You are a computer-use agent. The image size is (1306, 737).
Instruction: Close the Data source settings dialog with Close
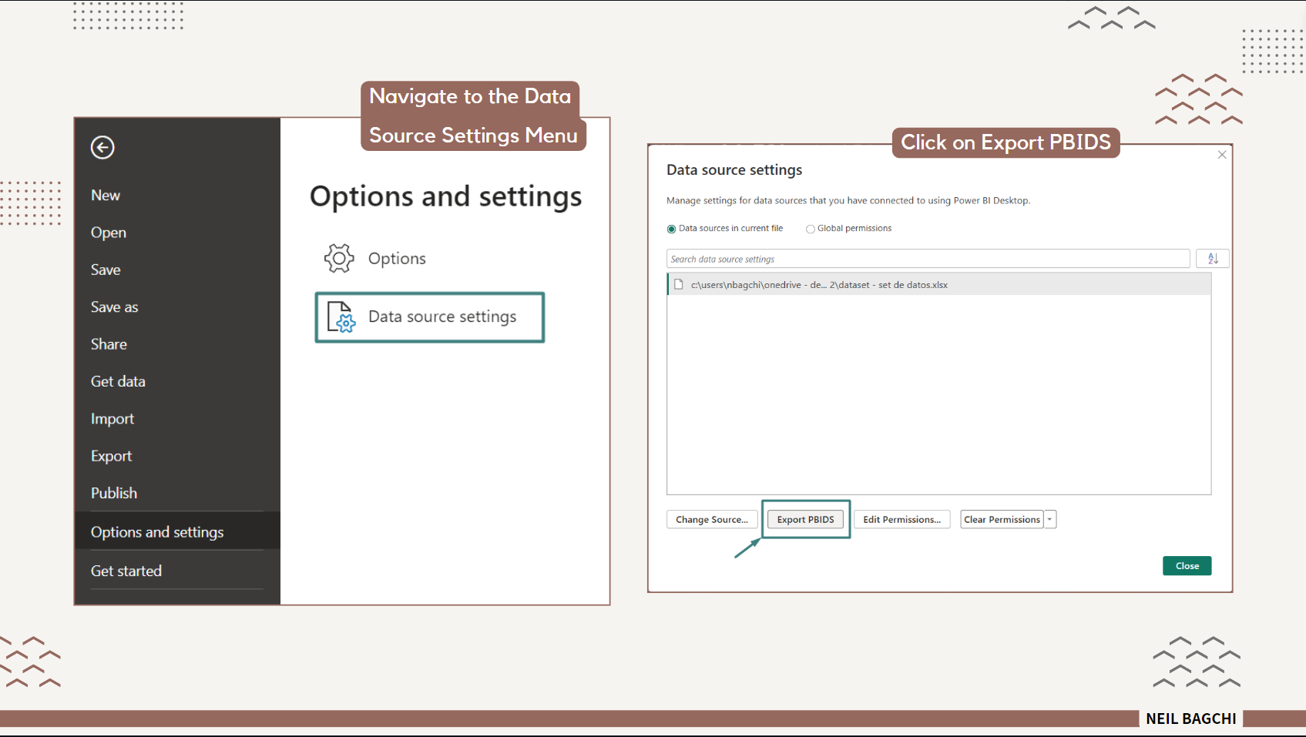point(1187,565)
